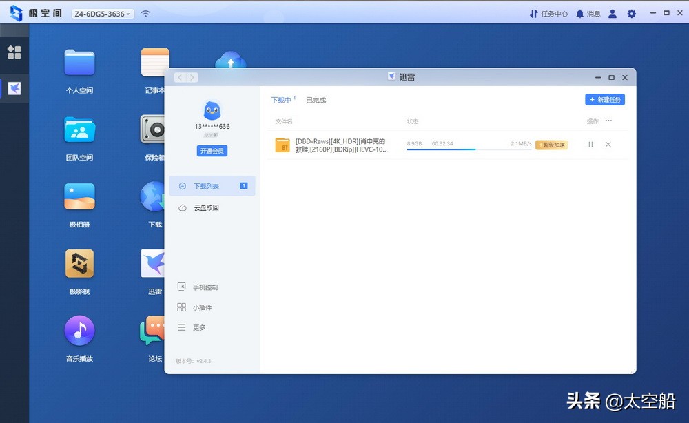This screenshot has height=423, width=689.
Task: Launch the 极影视 video app icon
Action: tap(79, 264)
